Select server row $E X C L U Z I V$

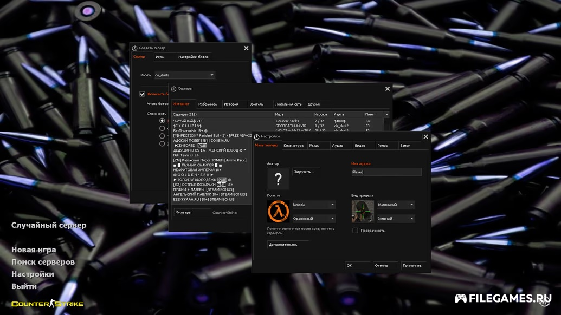[278, 126]
